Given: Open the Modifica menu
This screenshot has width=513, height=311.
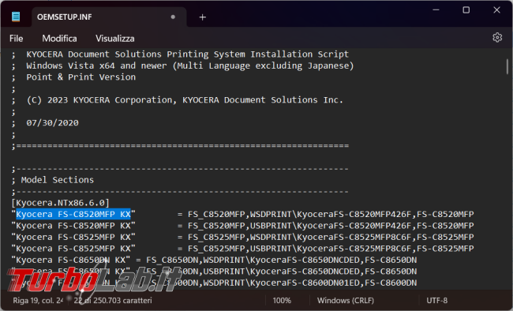Looking at the screenshot, I should pyautogui.click(x=59, y=39).
